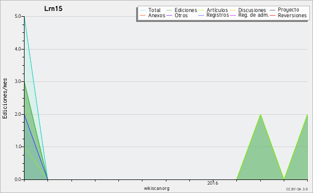Click the 2016 x-axis label
This screenshot has height=193, width=313.
[213, 183]
